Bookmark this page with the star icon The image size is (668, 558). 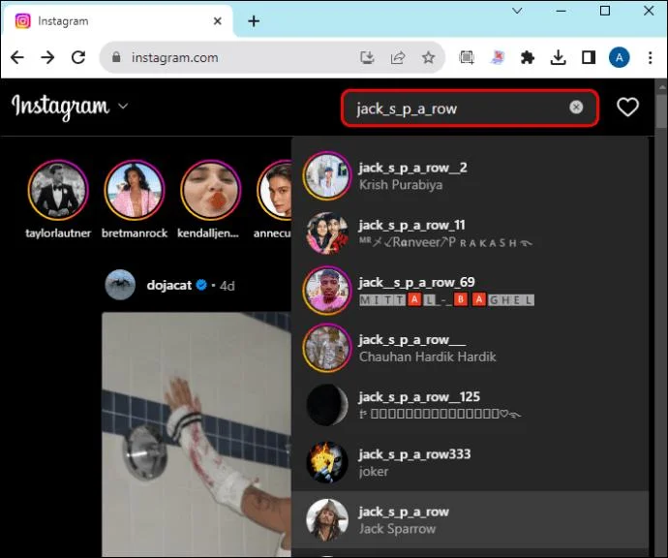428,57
